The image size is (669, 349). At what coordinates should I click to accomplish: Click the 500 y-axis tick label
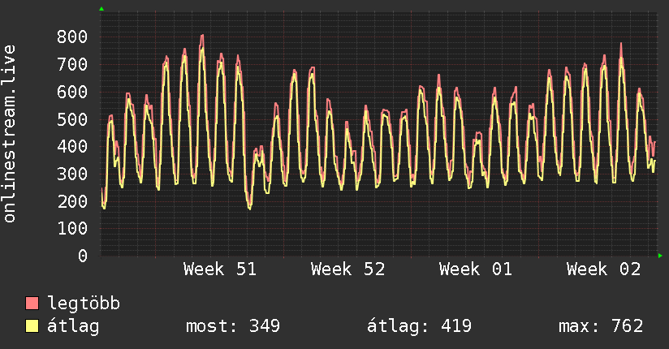pyautogui.click(x=72, y=119)
